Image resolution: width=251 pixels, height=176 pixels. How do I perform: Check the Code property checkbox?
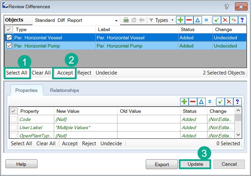click(14, 119)
